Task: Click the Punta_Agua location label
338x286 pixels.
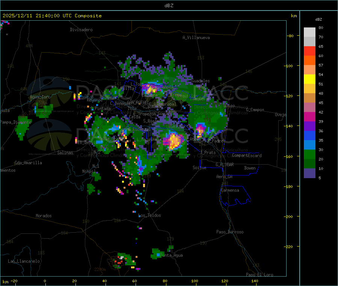Action: point(171,255)
